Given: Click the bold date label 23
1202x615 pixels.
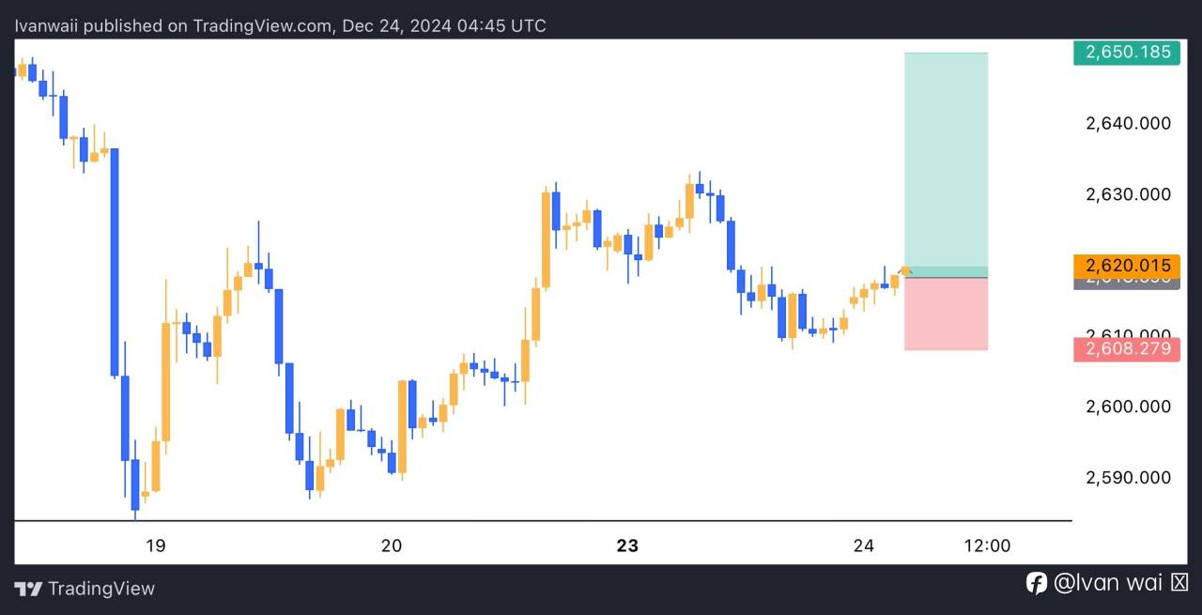Looking at the screenshot, I should click(x=627, y=546).
